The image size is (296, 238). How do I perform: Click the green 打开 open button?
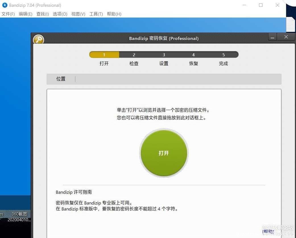click(x=164, y=153)
